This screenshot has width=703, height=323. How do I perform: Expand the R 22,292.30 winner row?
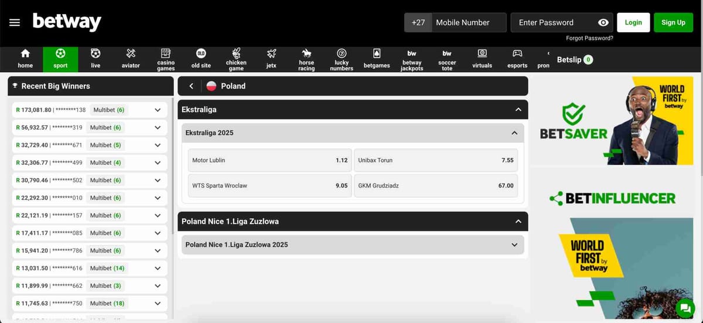coord(158,198)
